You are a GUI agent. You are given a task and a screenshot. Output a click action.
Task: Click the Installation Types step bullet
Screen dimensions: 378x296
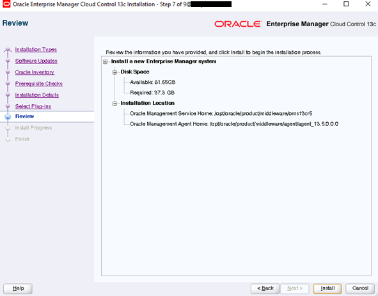coord(8,49)
